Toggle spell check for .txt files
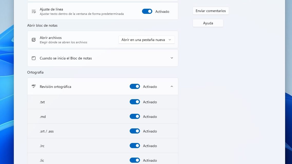Viewport: 292px width, 164px height. click(x=135, y=102)
